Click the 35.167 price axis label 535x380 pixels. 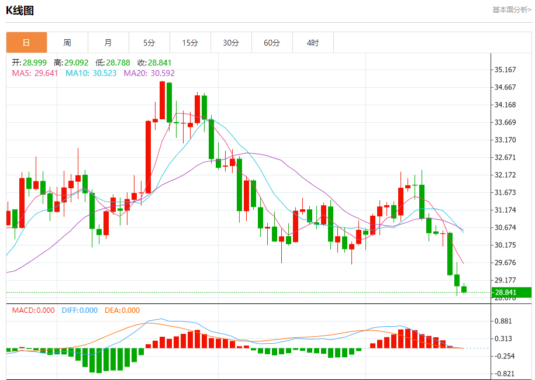click(x=505, y=70)
